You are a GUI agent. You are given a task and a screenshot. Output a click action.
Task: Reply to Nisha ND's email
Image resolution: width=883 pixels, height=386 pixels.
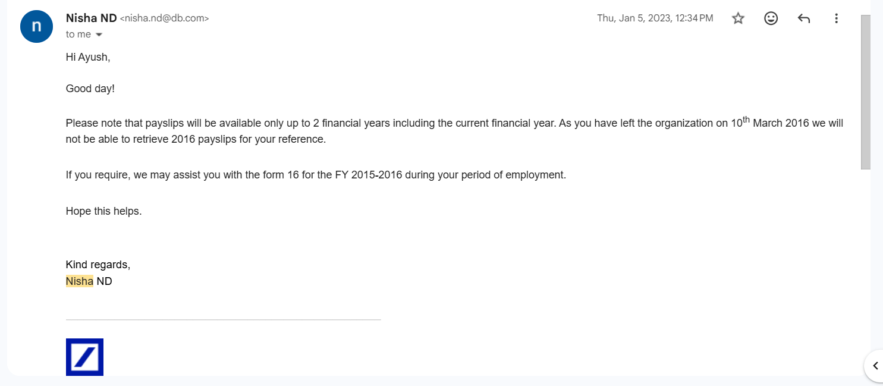point(803,18)
